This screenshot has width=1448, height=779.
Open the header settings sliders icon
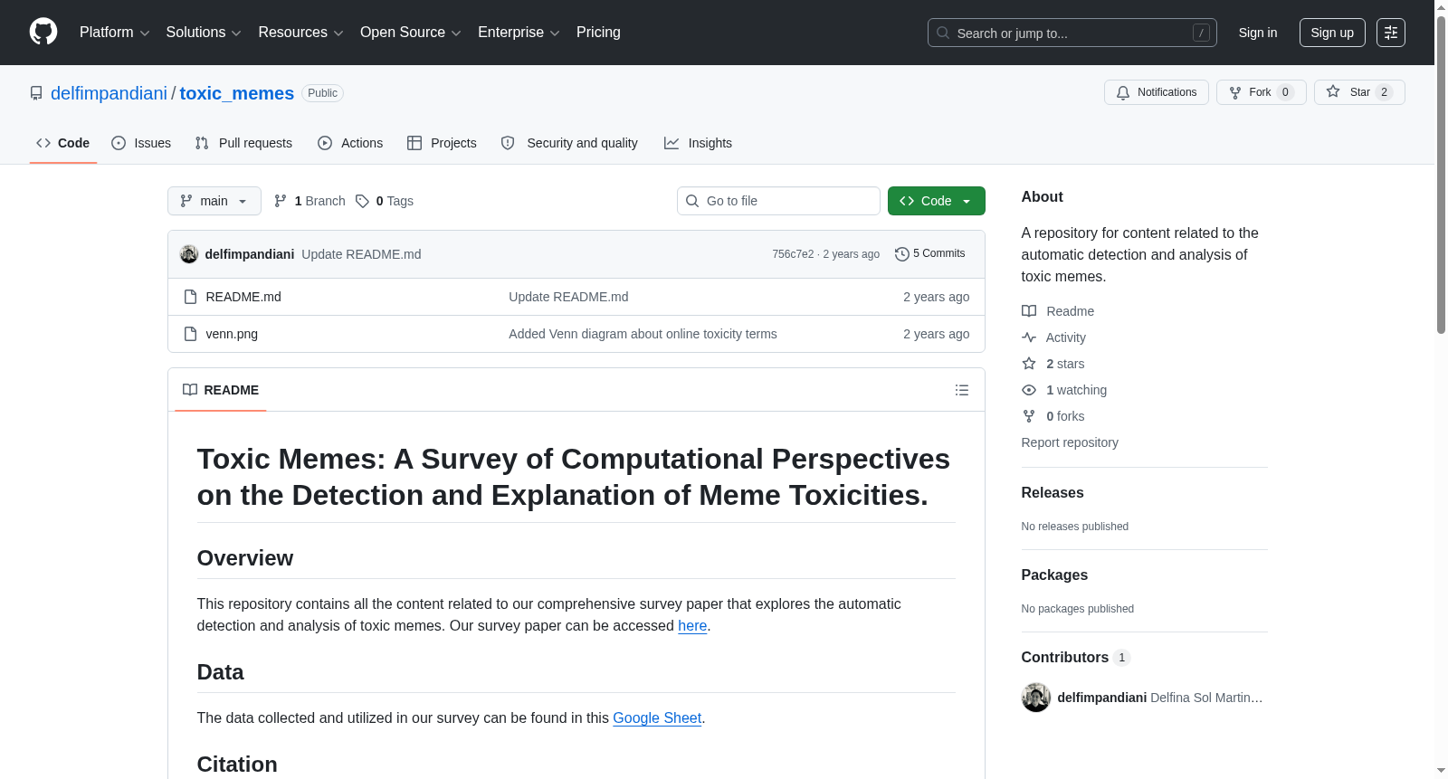[x=1391, y=33]
